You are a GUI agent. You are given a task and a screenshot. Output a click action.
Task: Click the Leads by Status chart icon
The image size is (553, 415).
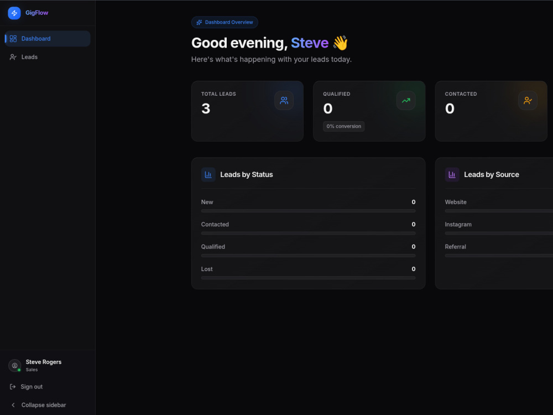(x=208, y=175)
